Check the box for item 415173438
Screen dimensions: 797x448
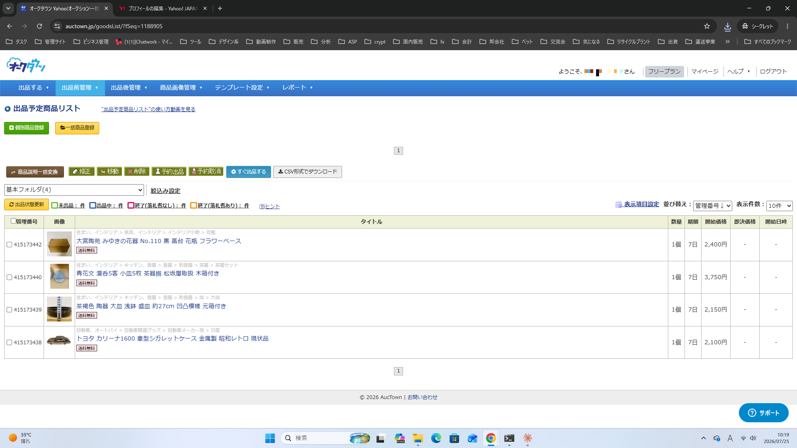tap(9, 343)
